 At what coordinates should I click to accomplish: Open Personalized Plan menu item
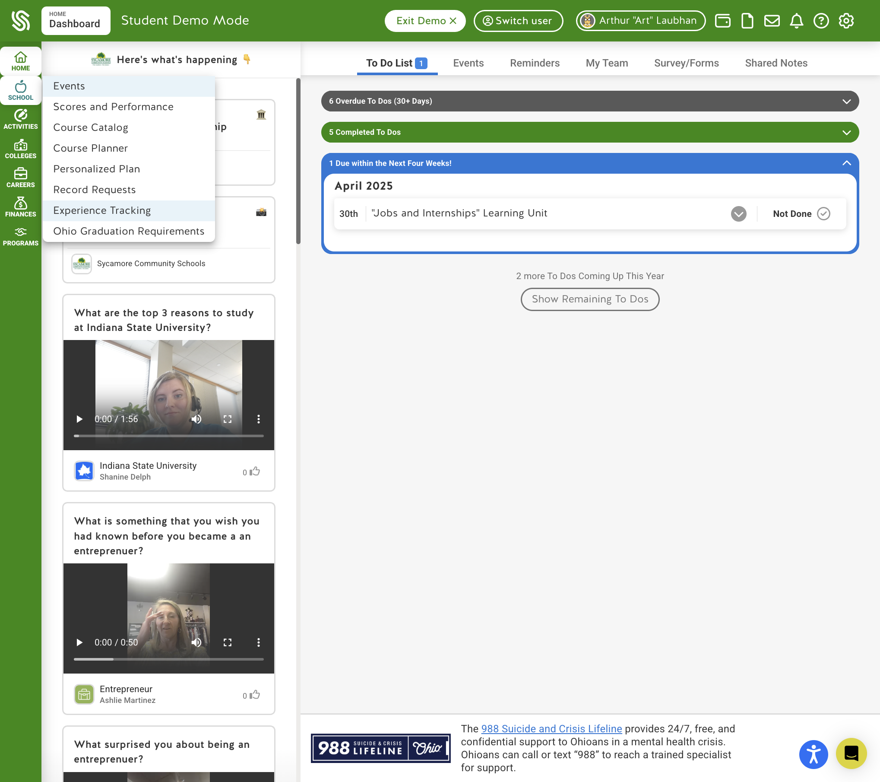[x=129, y=169]
